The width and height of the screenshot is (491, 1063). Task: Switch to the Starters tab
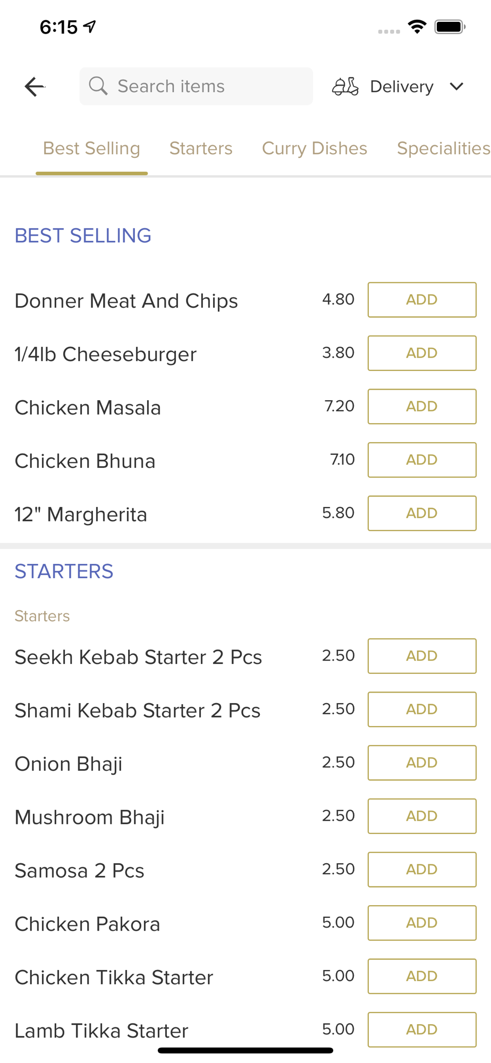click(201, 148)
